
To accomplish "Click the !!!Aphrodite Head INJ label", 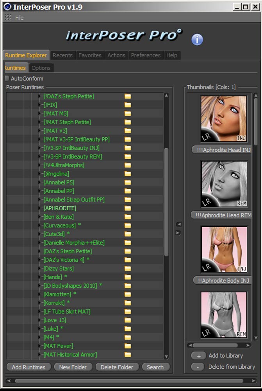I will [221, 150].
